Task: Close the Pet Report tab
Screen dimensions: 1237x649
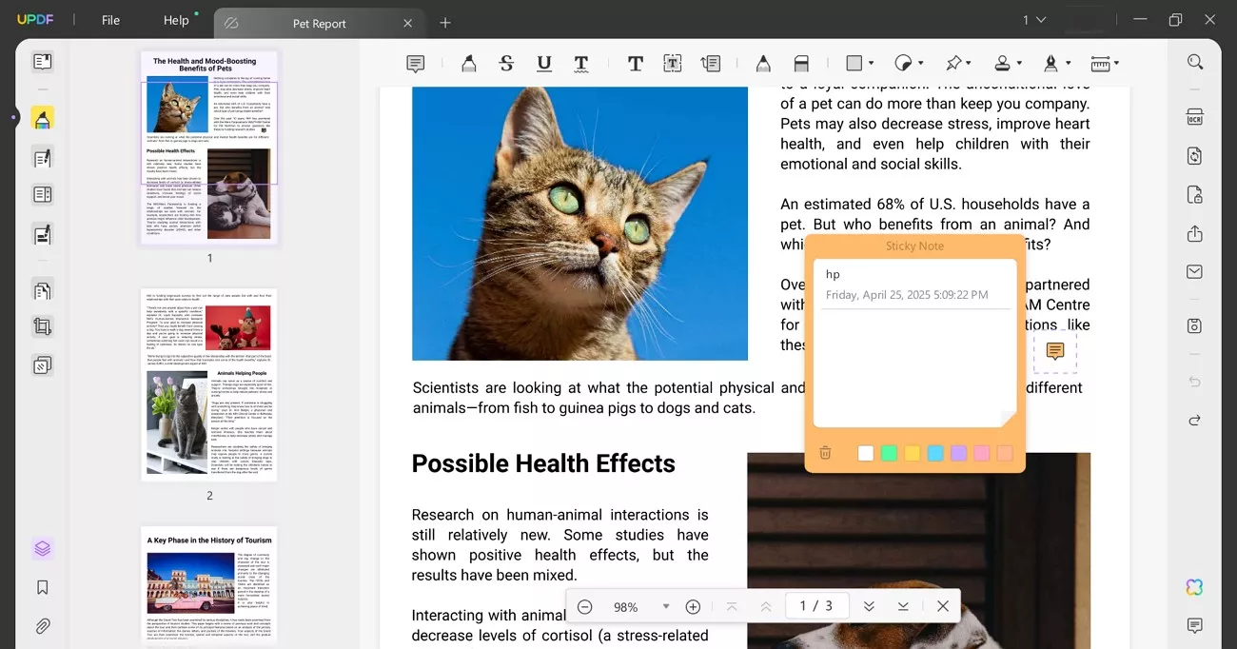Action: [x=408, y=23]
